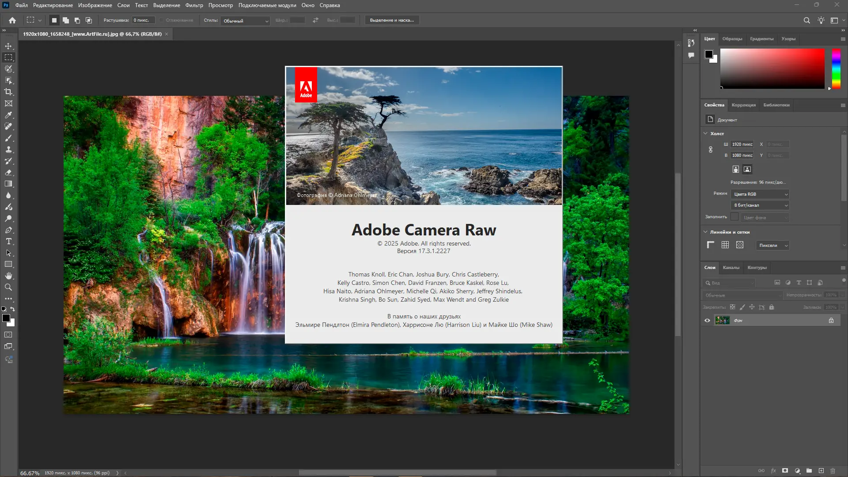Toggle the canvas width-height link icon
848x477 pixels.
711,150
